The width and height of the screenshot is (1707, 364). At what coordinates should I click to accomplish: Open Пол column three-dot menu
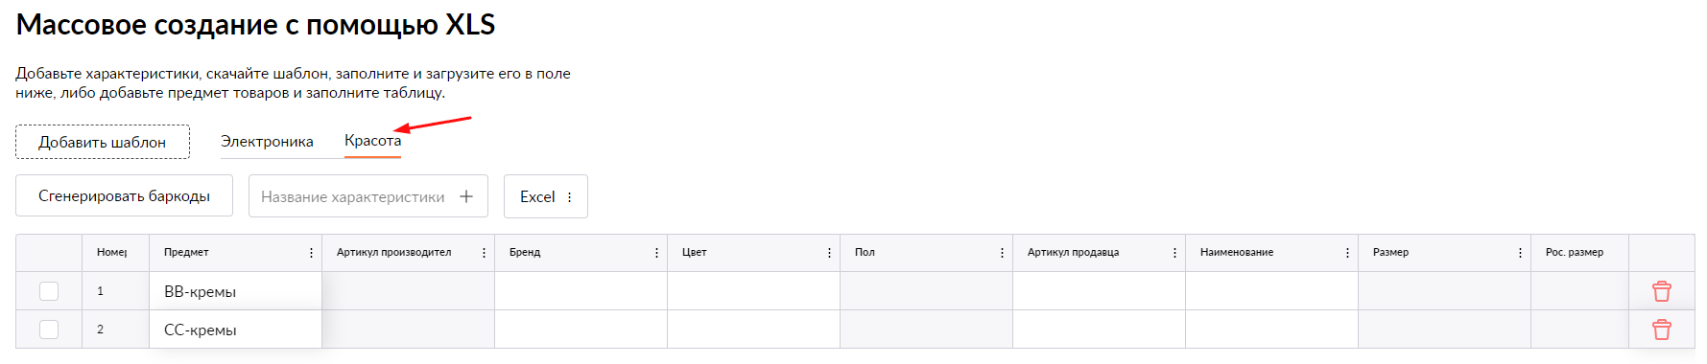(1002, 253)
